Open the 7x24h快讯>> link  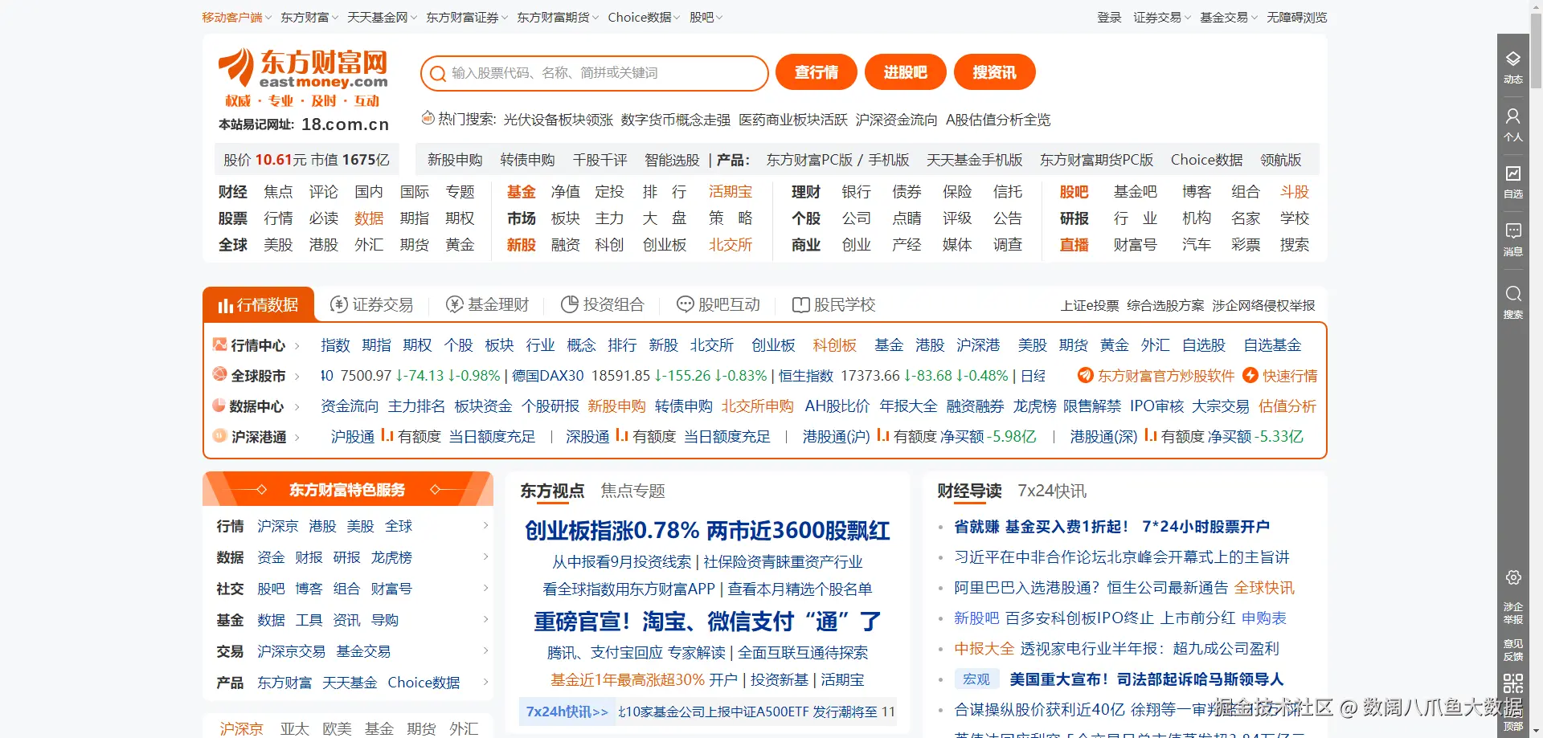click(567, 711)
